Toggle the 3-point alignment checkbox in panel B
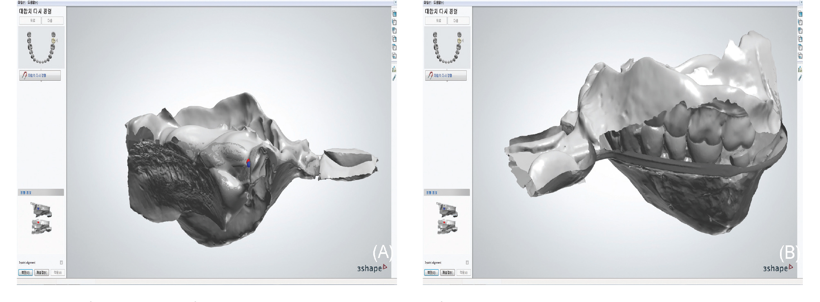The image size is (820, 302). [467, 262]
